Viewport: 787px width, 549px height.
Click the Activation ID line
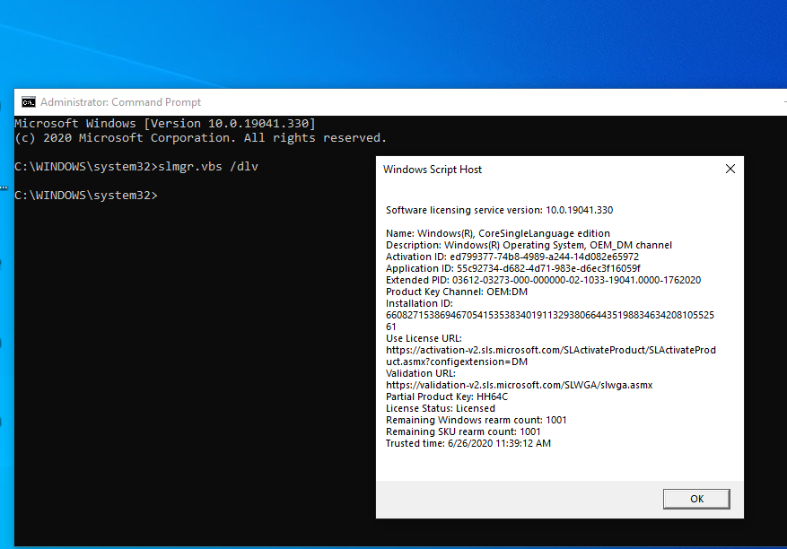click(x=512, y=257)
